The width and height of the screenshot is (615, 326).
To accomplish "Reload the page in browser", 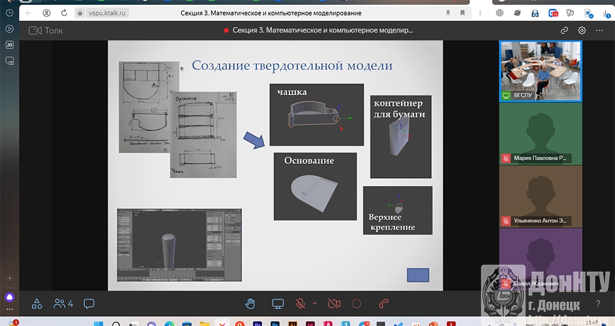I will (63, 13).
